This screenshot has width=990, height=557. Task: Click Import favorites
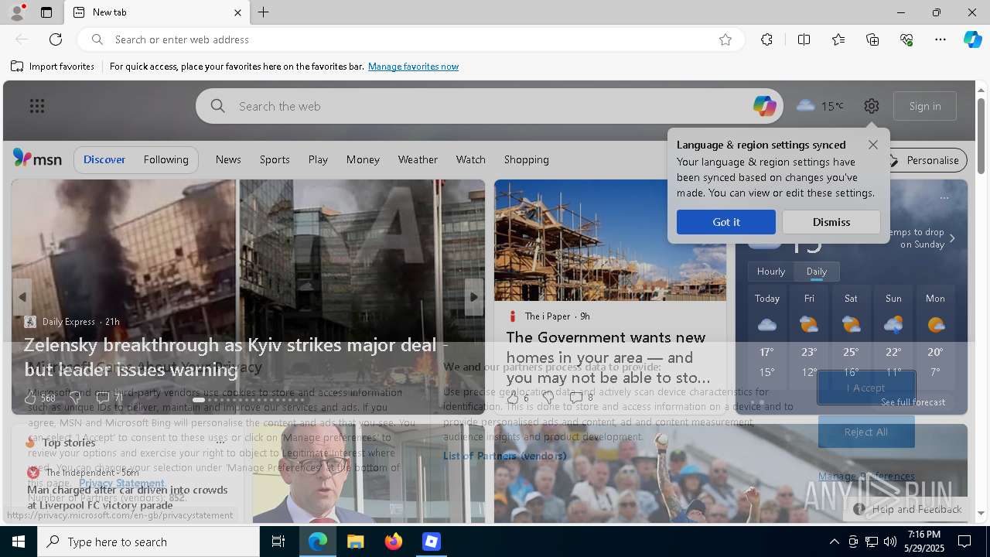click(x=53, y=67)
